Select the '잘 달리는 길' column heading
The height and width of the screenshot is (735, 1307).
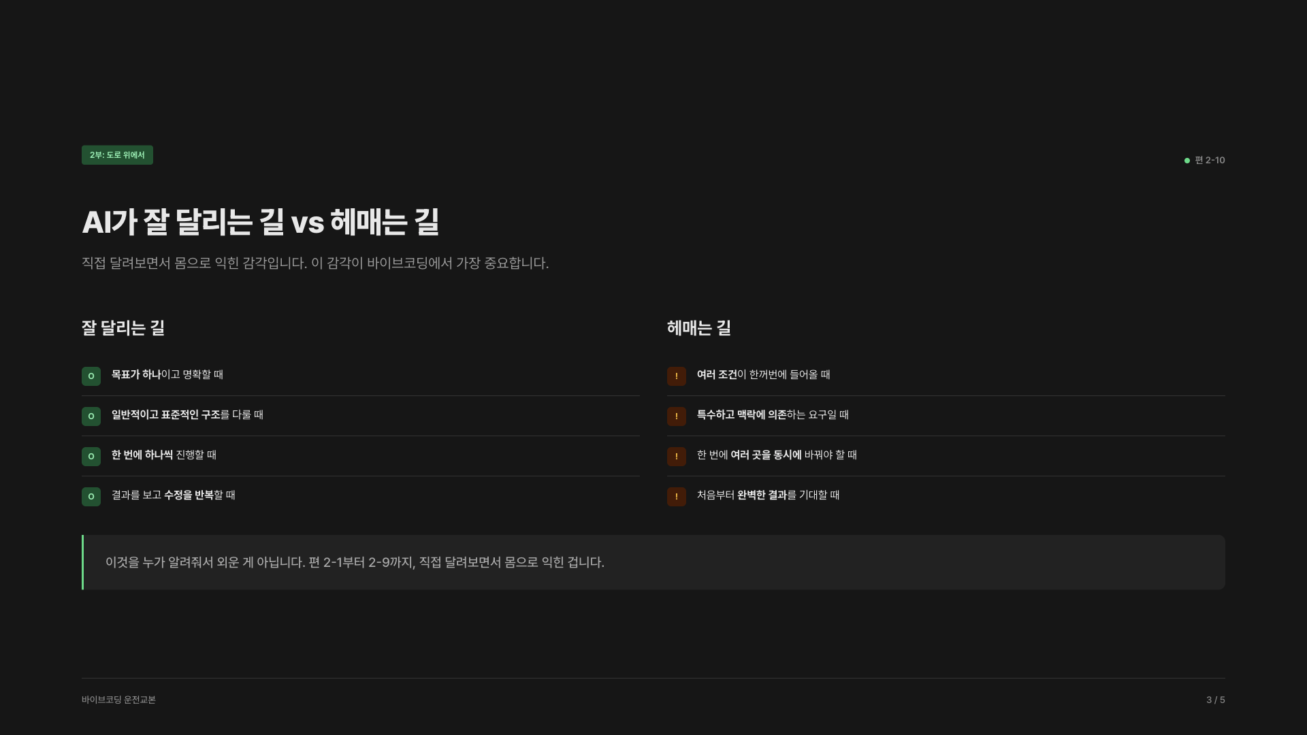click(123, 328)
